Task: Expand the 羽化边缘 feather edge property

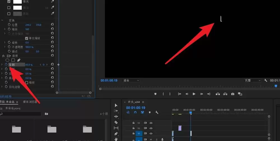Action: [x=2, y=87]
